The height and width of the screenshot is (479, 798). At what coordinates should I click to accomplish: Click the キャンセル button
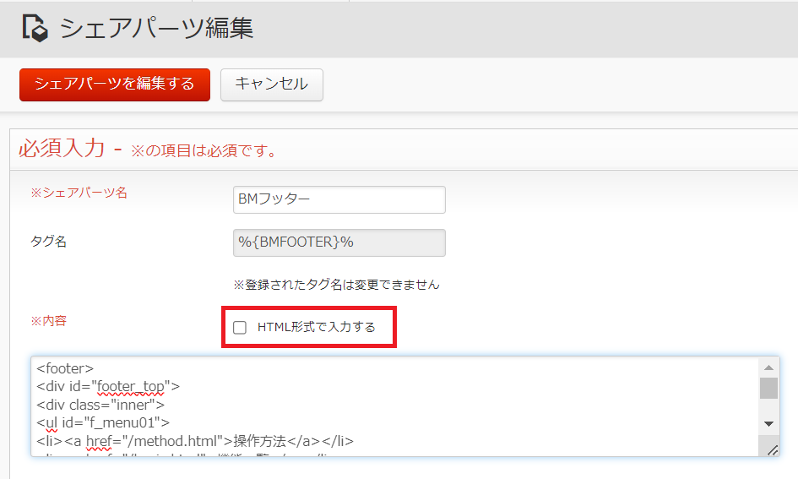pyautogui.click(x=271, y=84)
